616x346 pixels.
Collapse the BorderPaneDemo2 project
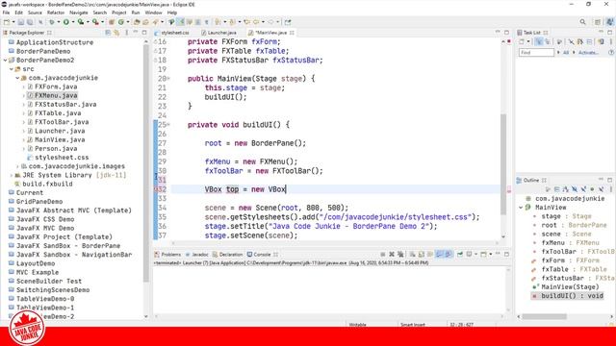pos(5,60)
